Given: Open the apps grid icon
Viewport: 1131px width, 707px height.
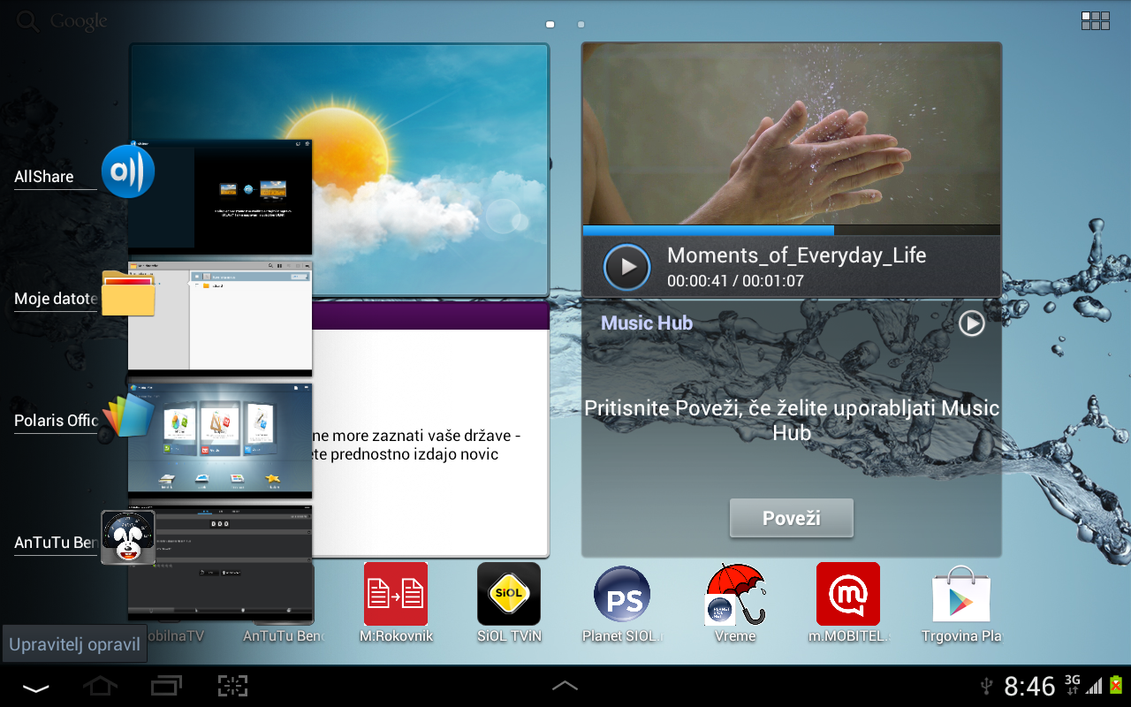Looking at the screenshot, I should click(x=1096, y=20).
